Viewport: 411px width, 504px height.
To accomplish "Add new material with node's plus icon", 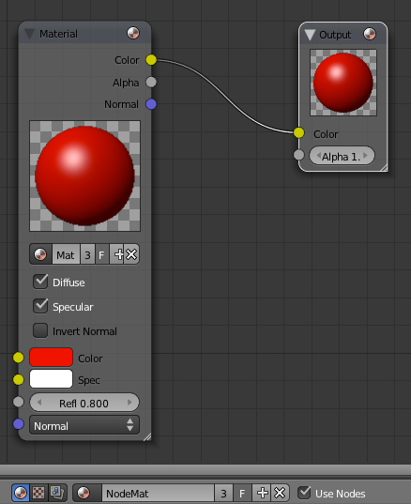I will [117, 254].
